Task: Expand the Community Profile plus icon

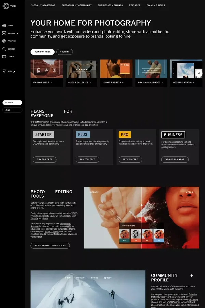Action: [x=191, y=275]
